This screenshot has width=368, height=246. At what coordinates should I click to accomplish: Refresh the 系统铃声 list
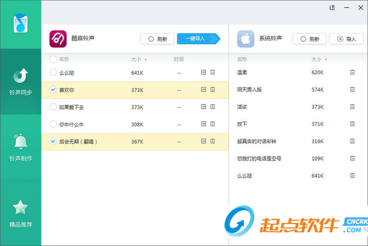tap(309, 39)
